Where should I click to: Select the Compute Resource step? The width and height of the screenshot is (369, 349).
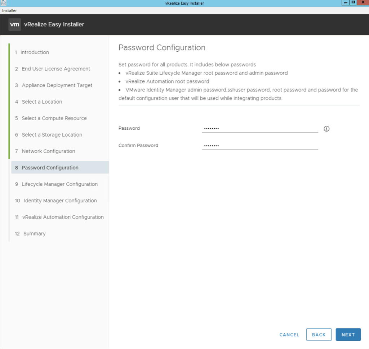[x=54, y=118]
